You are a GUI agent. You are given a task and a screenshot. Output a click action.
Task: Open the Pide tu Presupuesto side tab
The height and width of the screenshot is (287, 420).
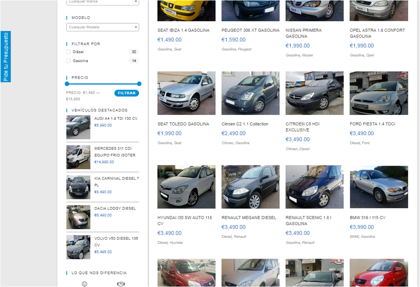tap(5, 57)
